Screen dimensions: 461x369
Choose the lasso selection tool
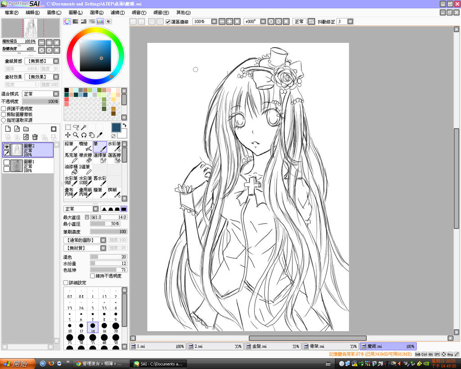pos(76,127)
